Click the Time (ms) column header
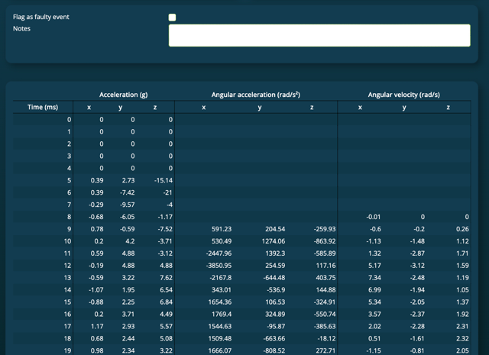Screen dimensions: 489x355 [x=43, y=107]
